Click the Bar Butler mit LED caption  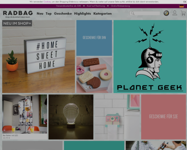(10, 135)
